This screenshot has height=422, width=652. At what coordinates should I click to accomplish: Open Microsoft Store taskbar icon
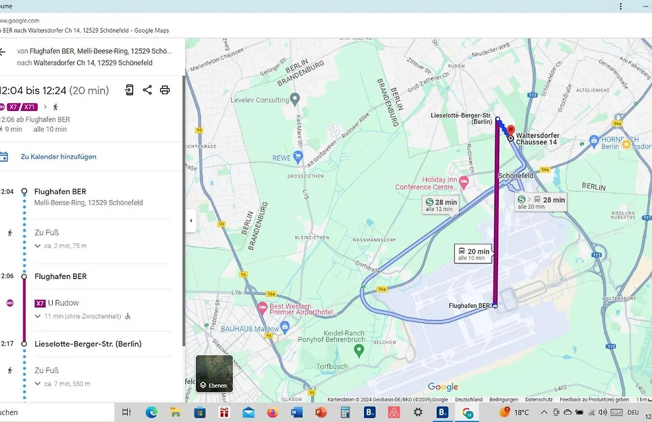pos(200,412)
